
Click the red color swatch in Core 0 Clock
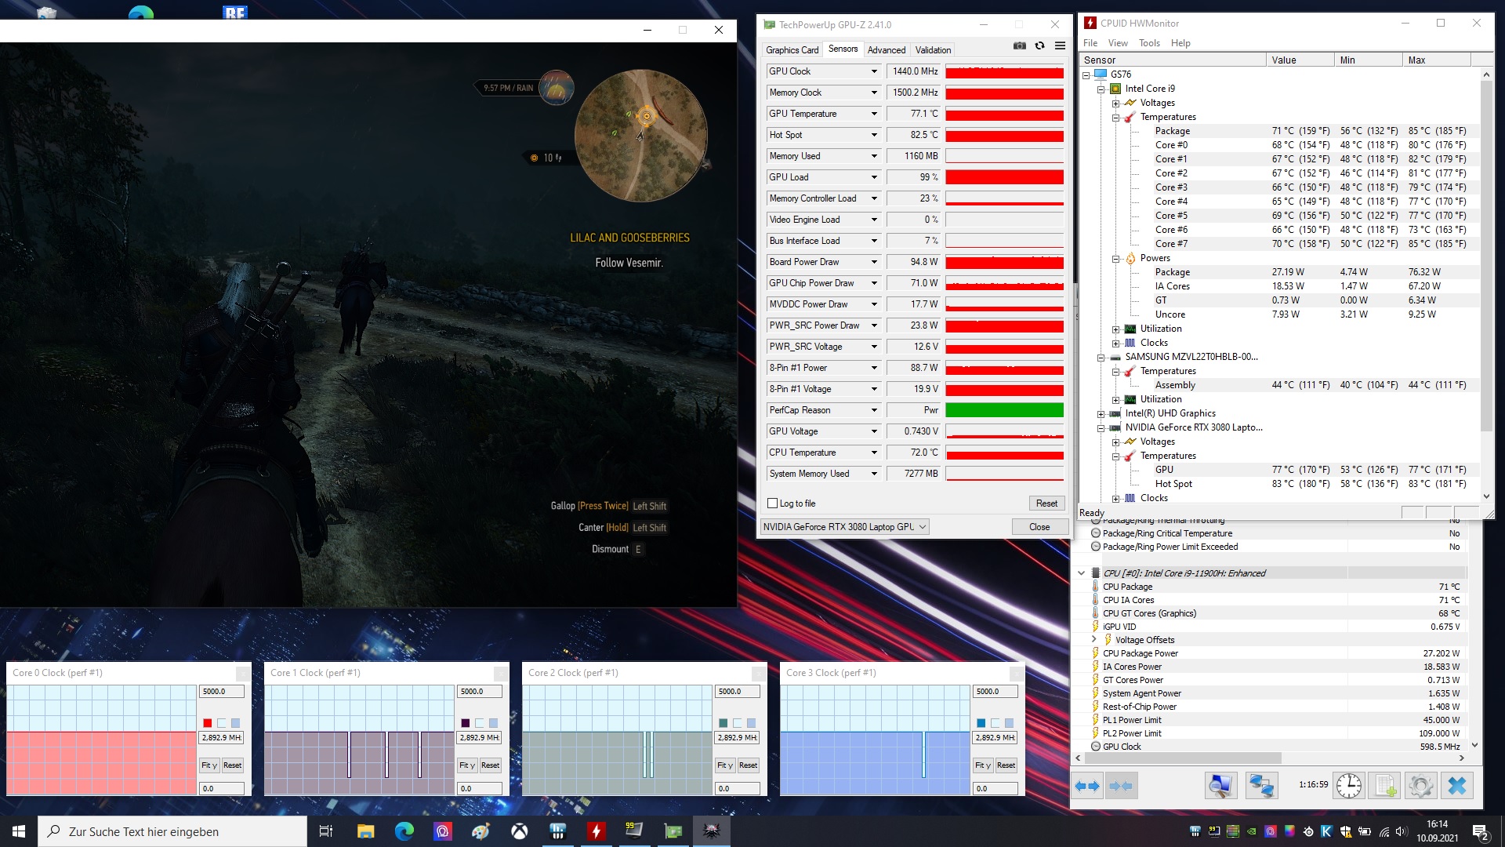(208, 723)
